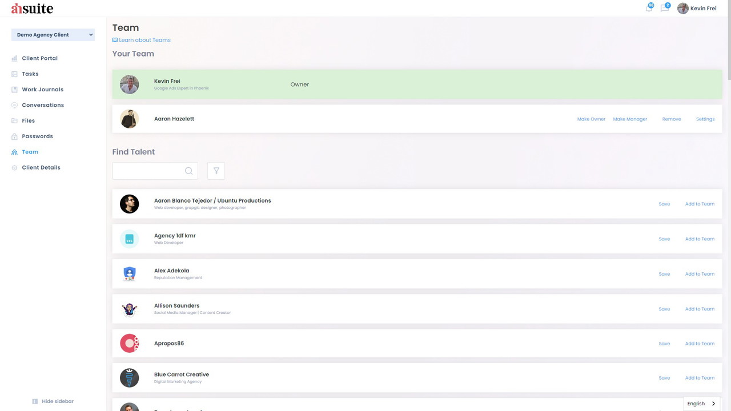Viewport: 731px width, 411px height.
Task: Open the Kevin Frei user menu
Action: [697, 9]
